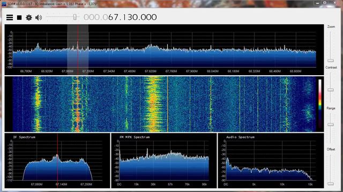Minimize the SDR# window
Viewport: 343px width, 192px height.
318,3
